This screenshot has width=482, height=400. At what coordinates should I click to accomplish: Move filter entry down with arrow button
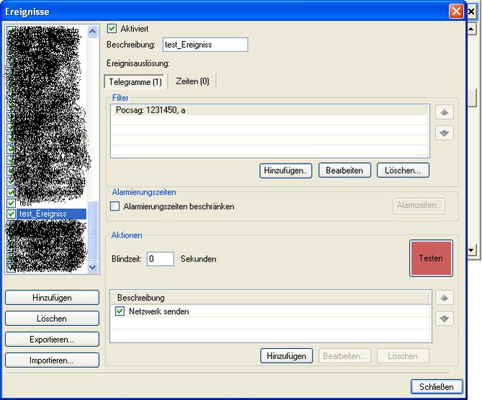click(x=445, y=133)
